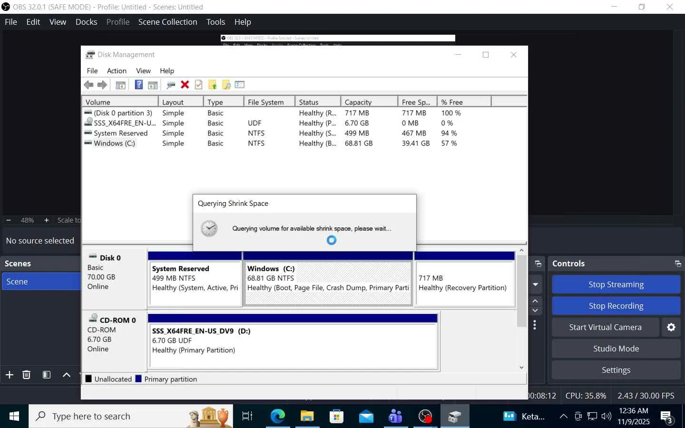Click the Forward arrow in Disk Management toolbar
The width and height of the screenshot is (685, 428).
[x=102, y=85]
